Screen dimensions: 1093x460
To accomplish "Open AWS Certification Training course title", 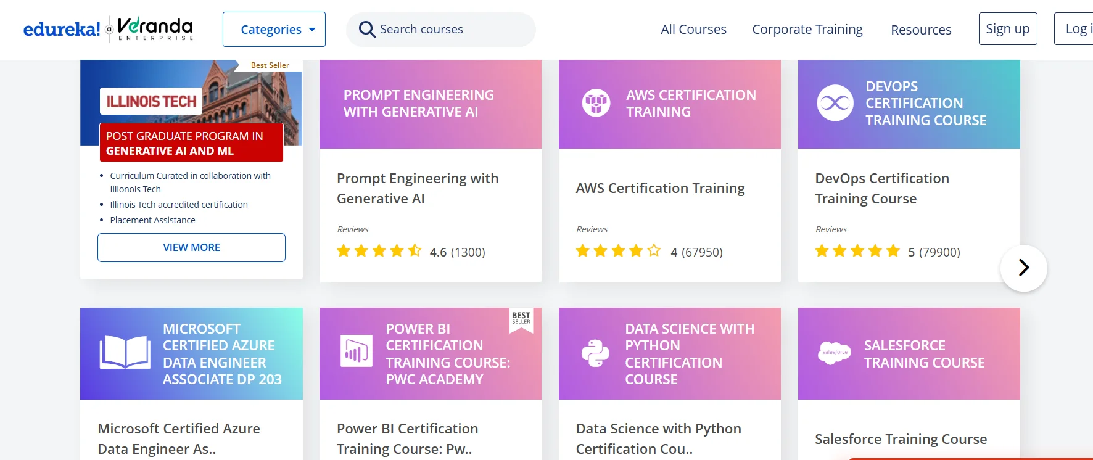I will (660, 188).
